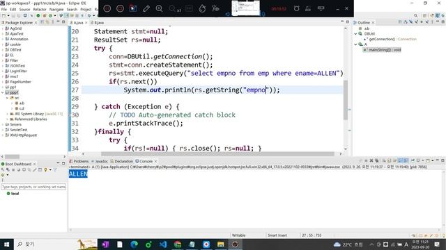Image resolution: width=446 pixels, height=250 pixels.
Task: Click the editor vertical scrollbar
Action: pos(346,100)
